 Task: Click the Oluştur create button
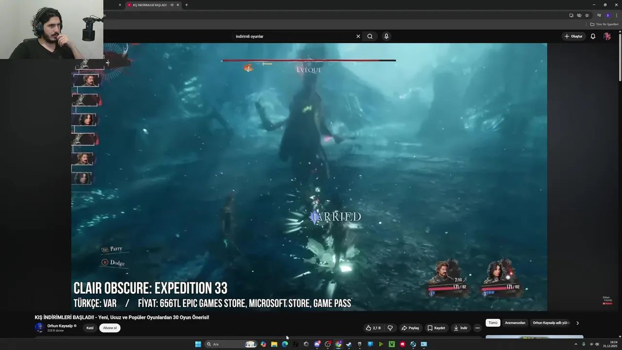pos(573,36)
